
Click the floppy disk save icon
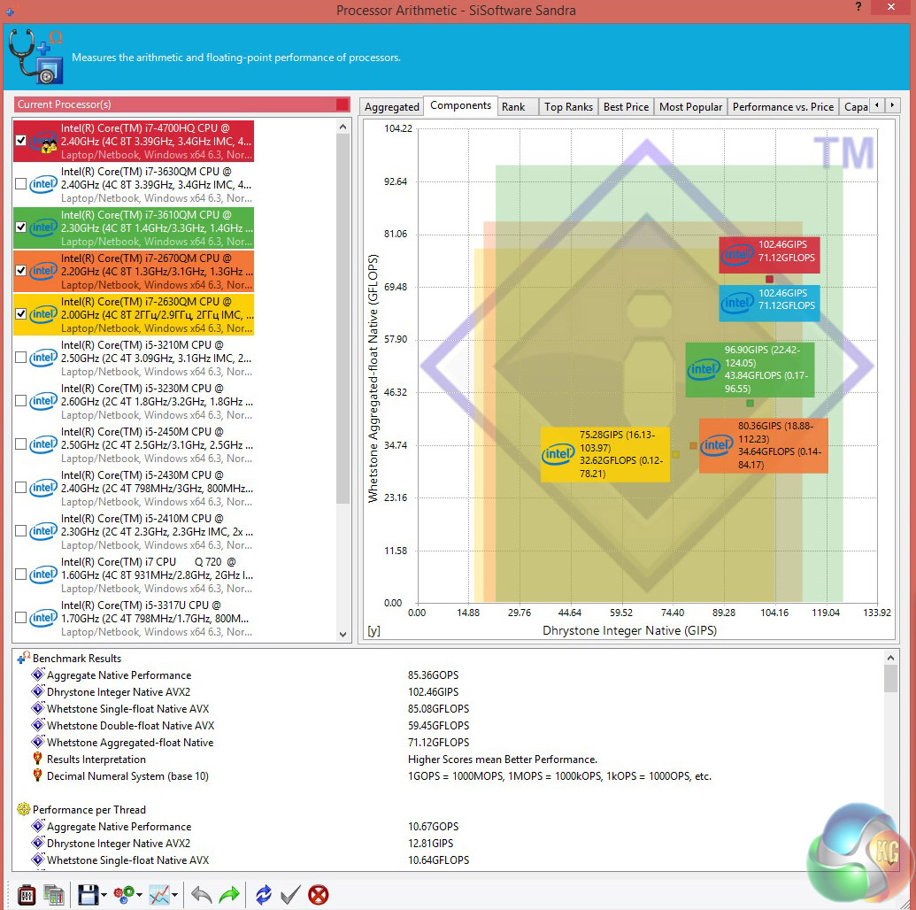[89, 895]
